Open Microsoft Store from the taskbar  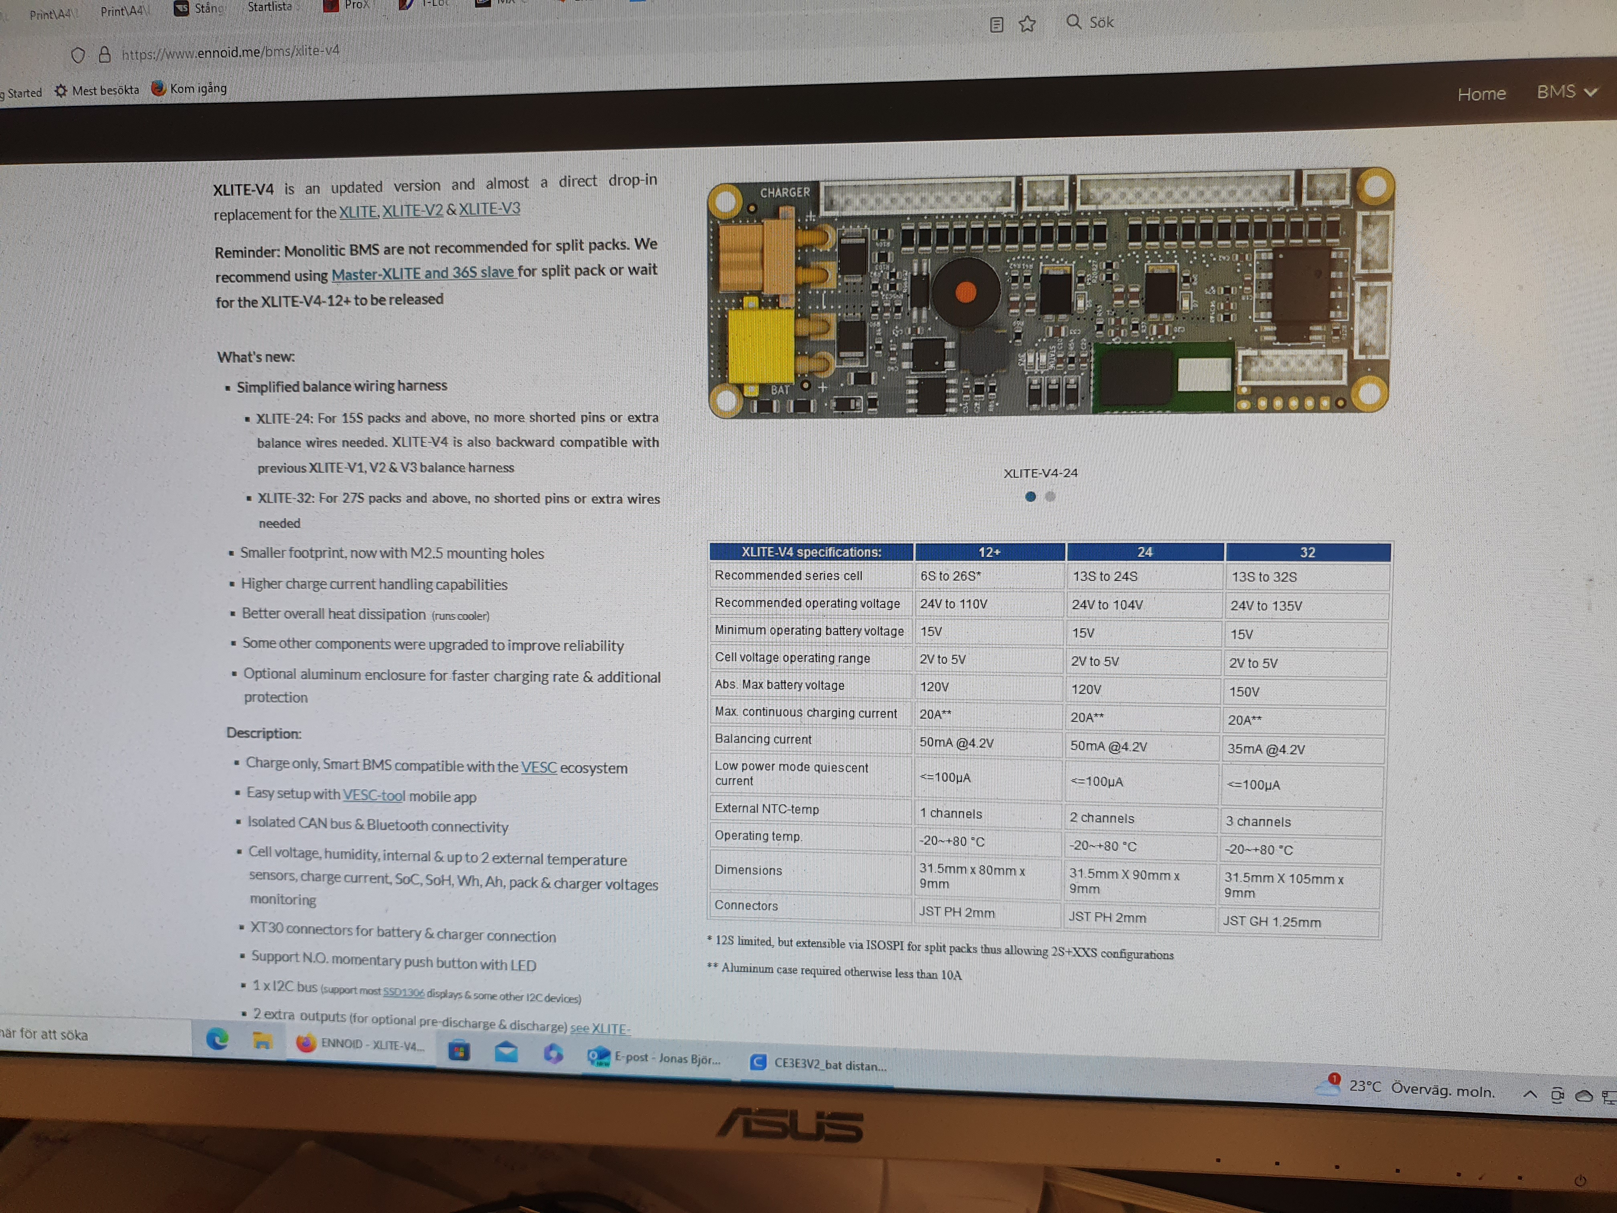459,1051
